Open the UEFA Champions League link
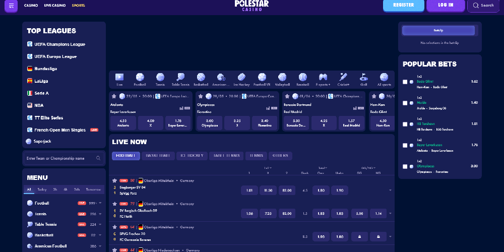The height and width of the screenshot is (252, 504). coord(59,44)
